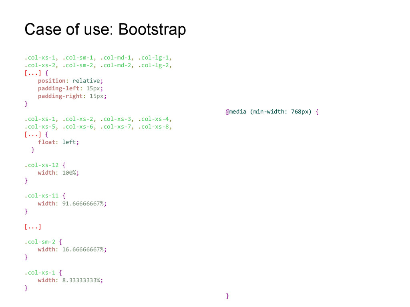Click the "position: relative;" declaration
Image resolution: width=410 pixels, height=307 pixels.
coord(70,81)
